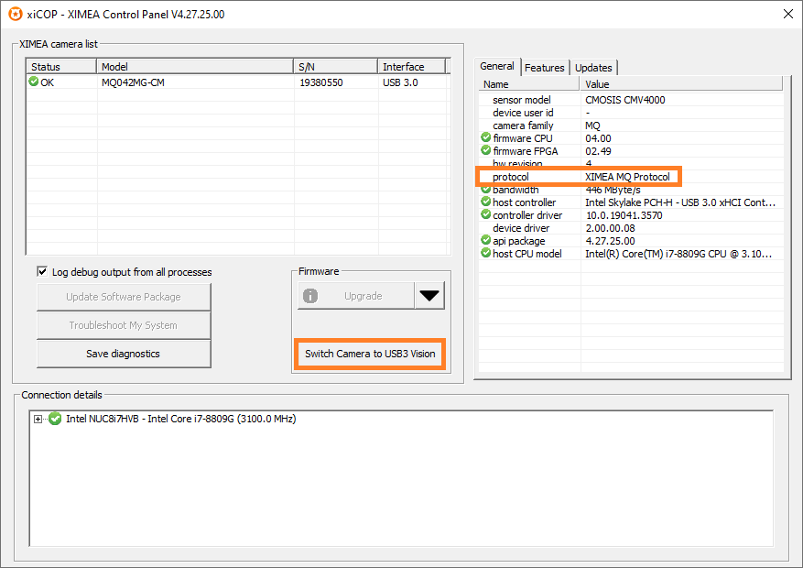Click the 2.00.00.08 device driver value
This screenshot has height=568, width=803.
(x=611, y=228)
